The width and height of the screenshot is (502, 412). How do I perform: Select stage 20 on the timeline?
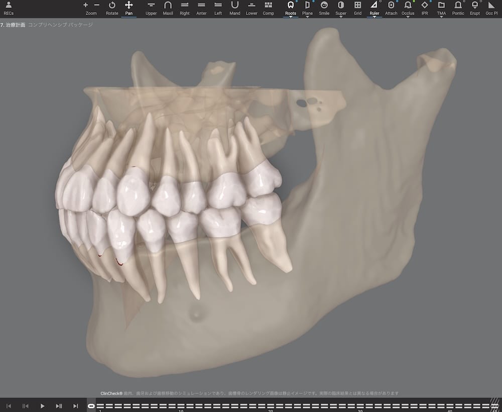tap(271, 406)
